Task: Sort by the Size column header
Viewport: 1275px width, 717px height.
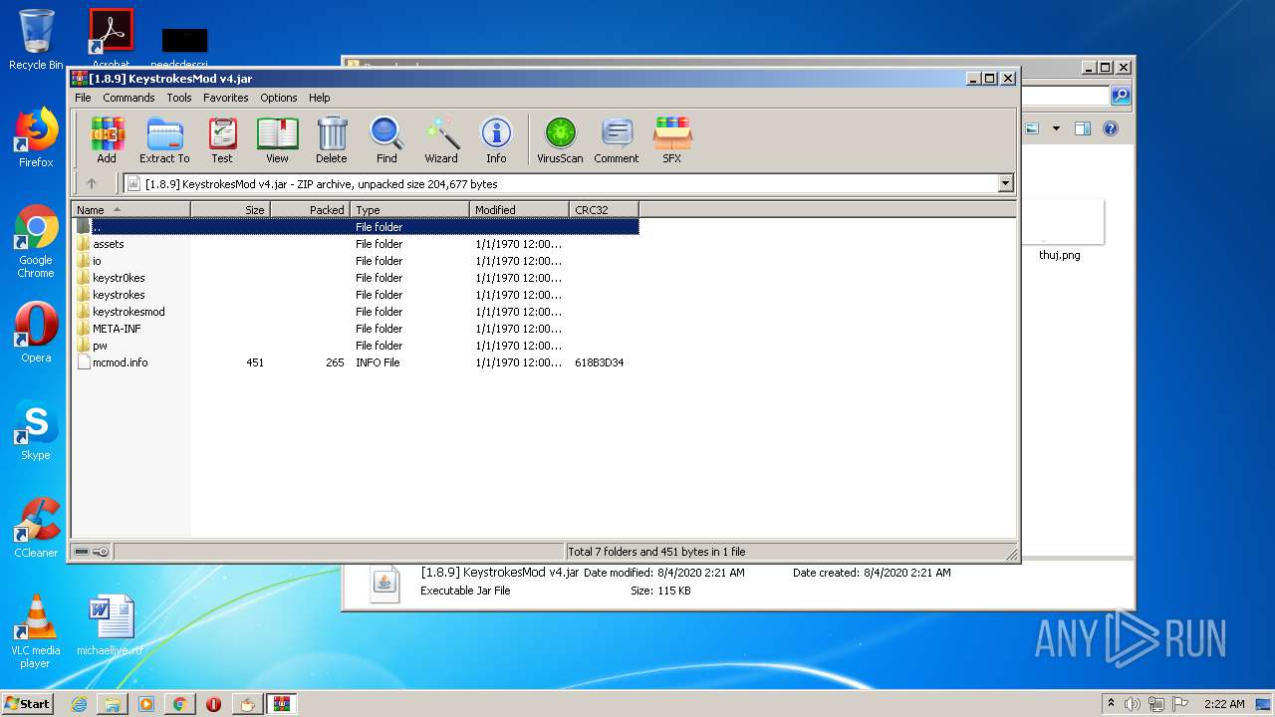Action: coord(230,209)
